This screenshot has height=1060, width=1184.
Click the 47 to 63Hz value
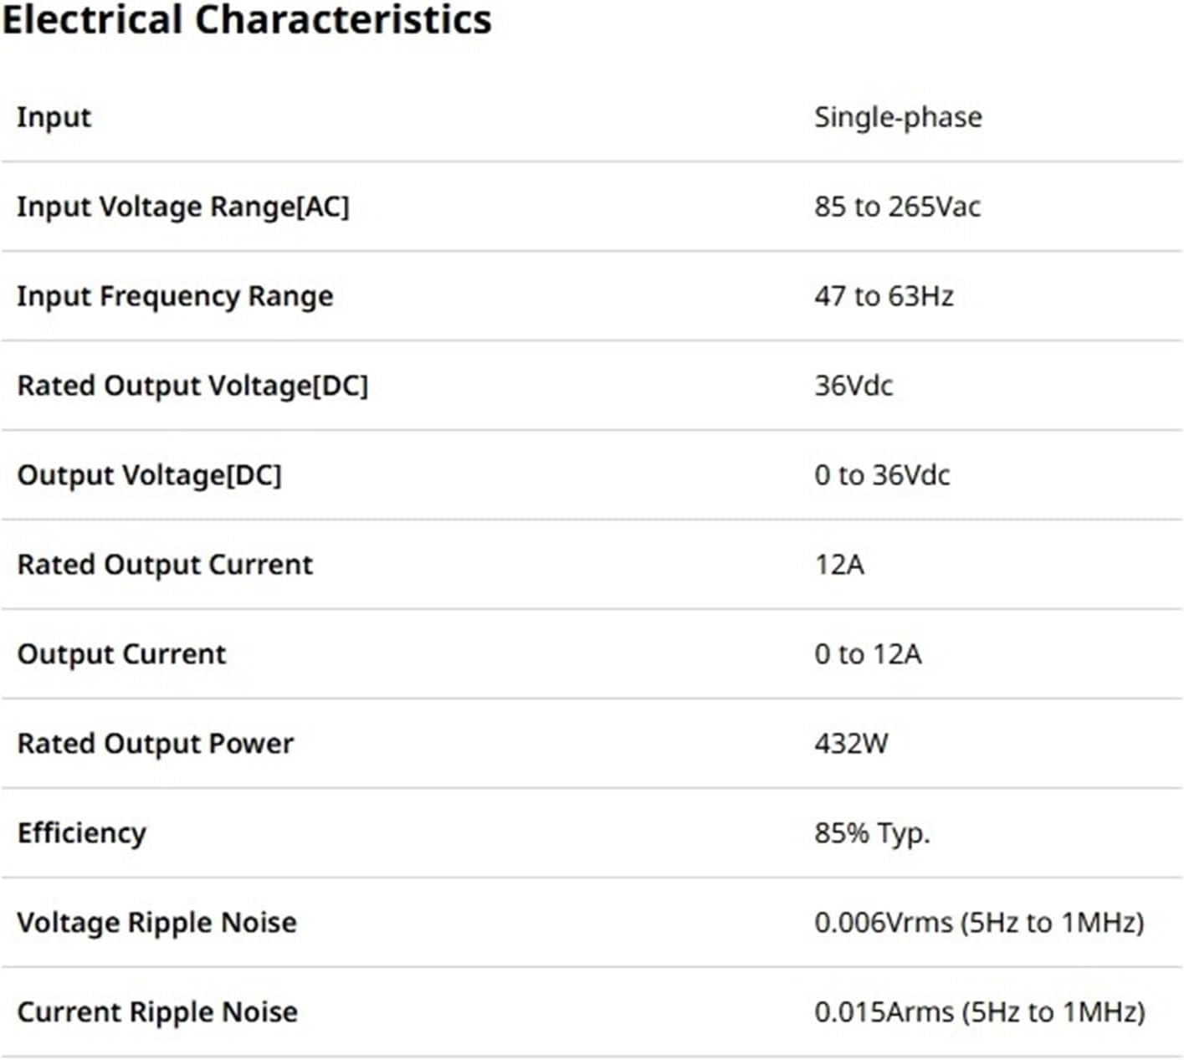[x=884, y=296]
